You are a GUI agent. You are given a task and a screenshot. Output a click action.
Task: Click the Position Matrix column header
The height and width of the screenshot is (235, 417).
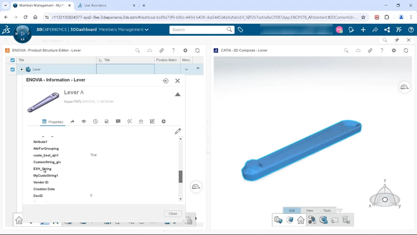coord(166,60)
